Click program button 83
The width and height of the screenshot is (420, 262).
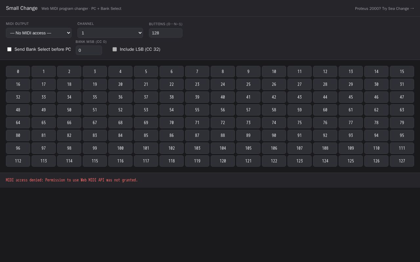95,135
